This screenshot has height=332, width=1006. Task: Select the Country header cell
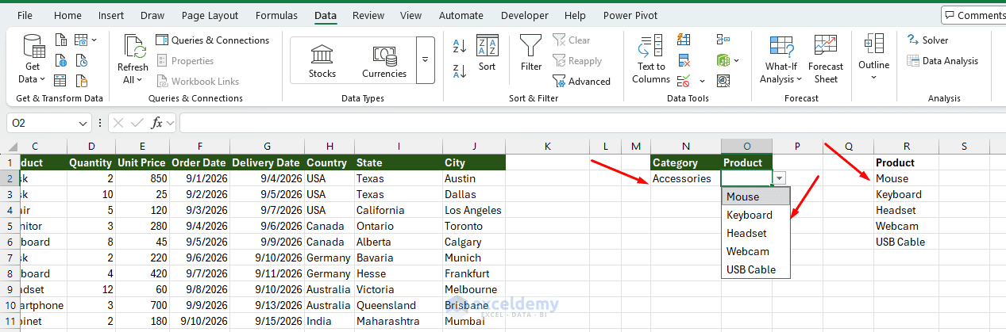coord(330,162)
